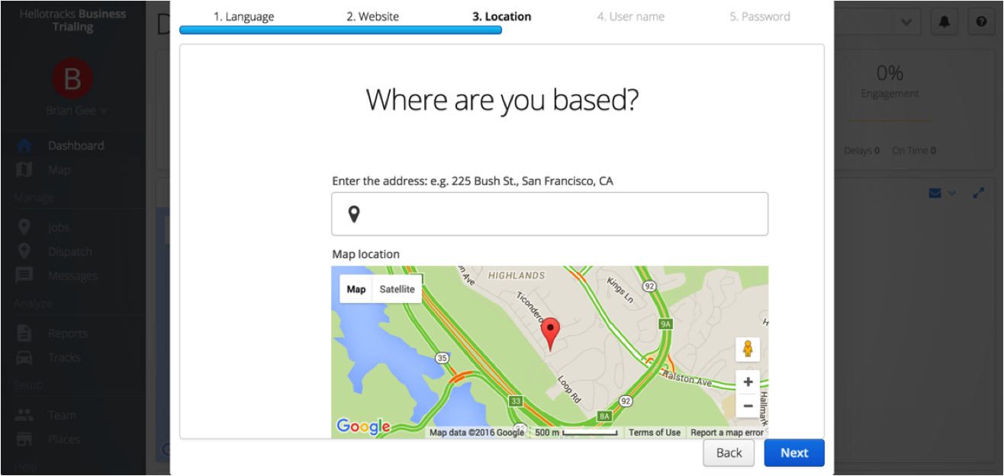1004x476 pixels.
Task: Open Places in the sidebar
Action: pyautogui.click(x=64, y=439)
